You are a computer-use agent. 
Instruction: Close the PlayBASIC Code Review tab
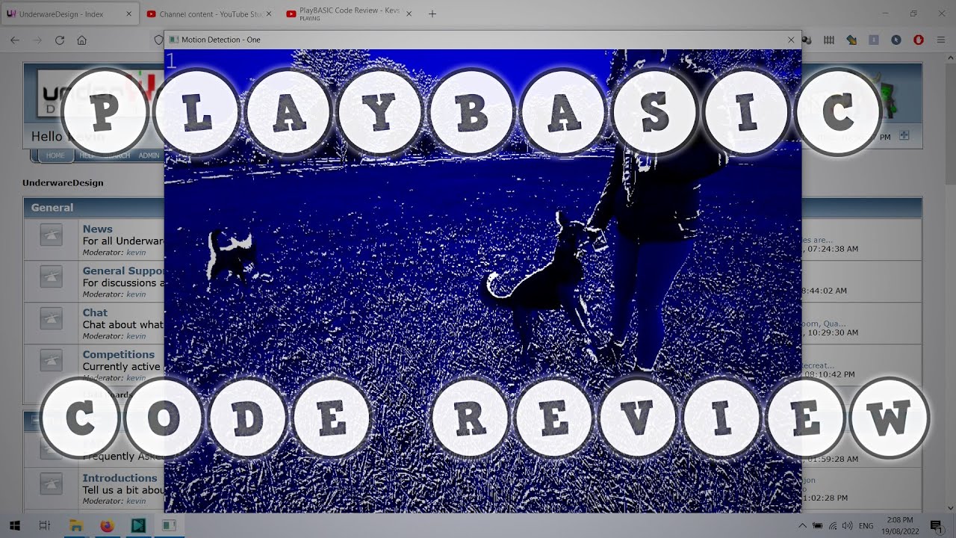(x=409, y=13)
